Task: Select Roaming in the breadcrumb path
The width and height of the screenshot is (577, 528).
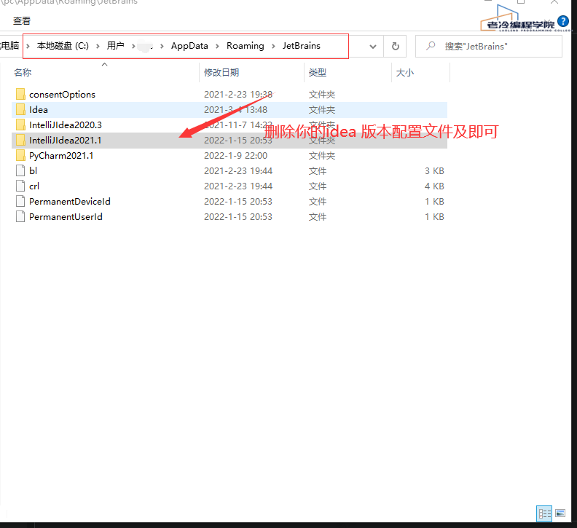Action: coord(246,46)
